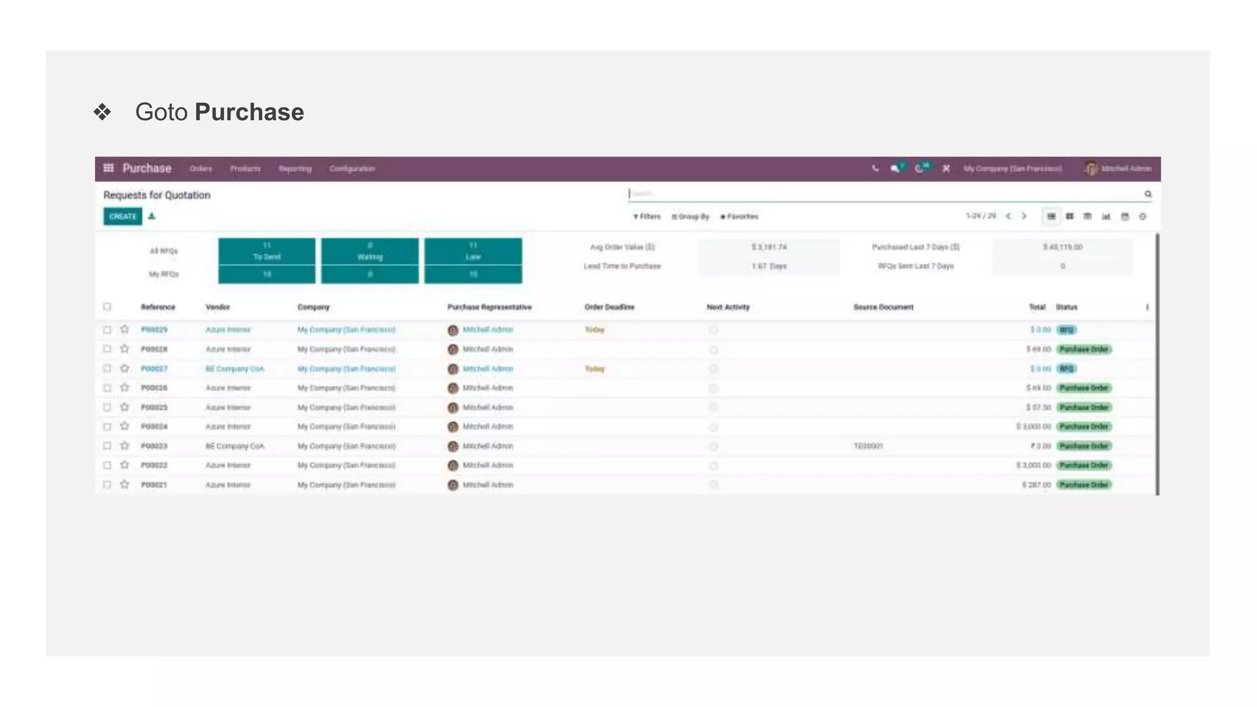1257x707 pixels.
Task: Open the BE Company CoA vendor link for P00027
Action: click(x=234, y=369)
